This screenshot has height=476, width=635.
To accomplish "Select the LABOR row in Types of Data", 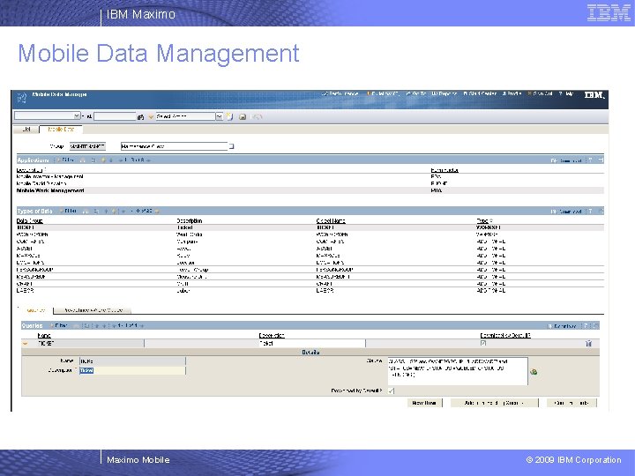I will coord(310,290).
